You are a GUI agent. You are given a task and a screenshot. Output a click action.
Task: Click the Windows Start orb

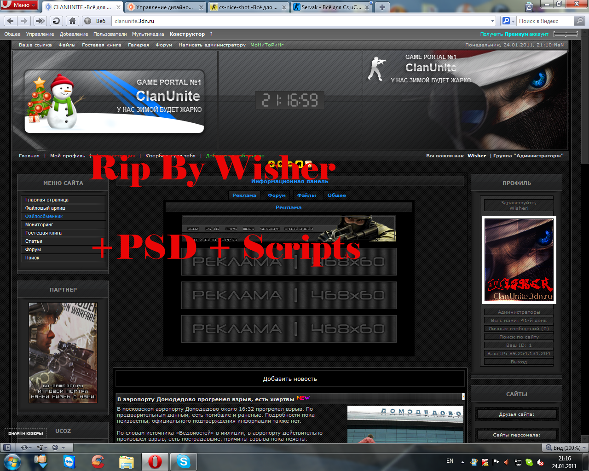click(x=12, y=461)
